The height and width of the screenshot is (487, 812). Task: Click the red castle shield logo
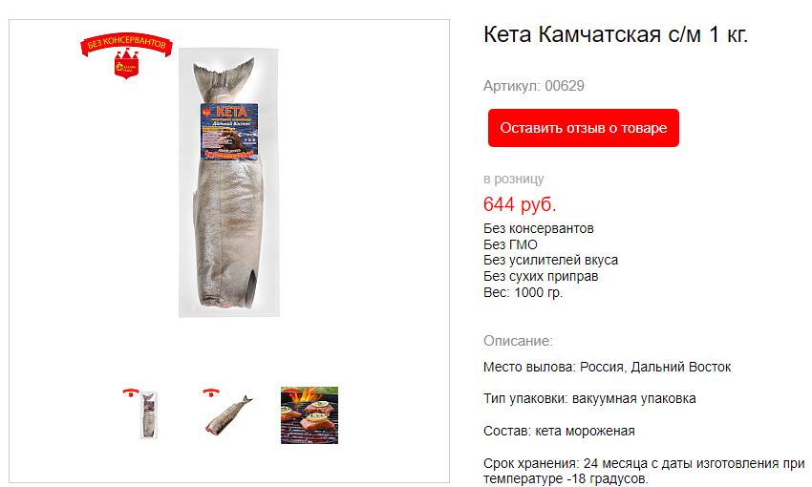126,65
